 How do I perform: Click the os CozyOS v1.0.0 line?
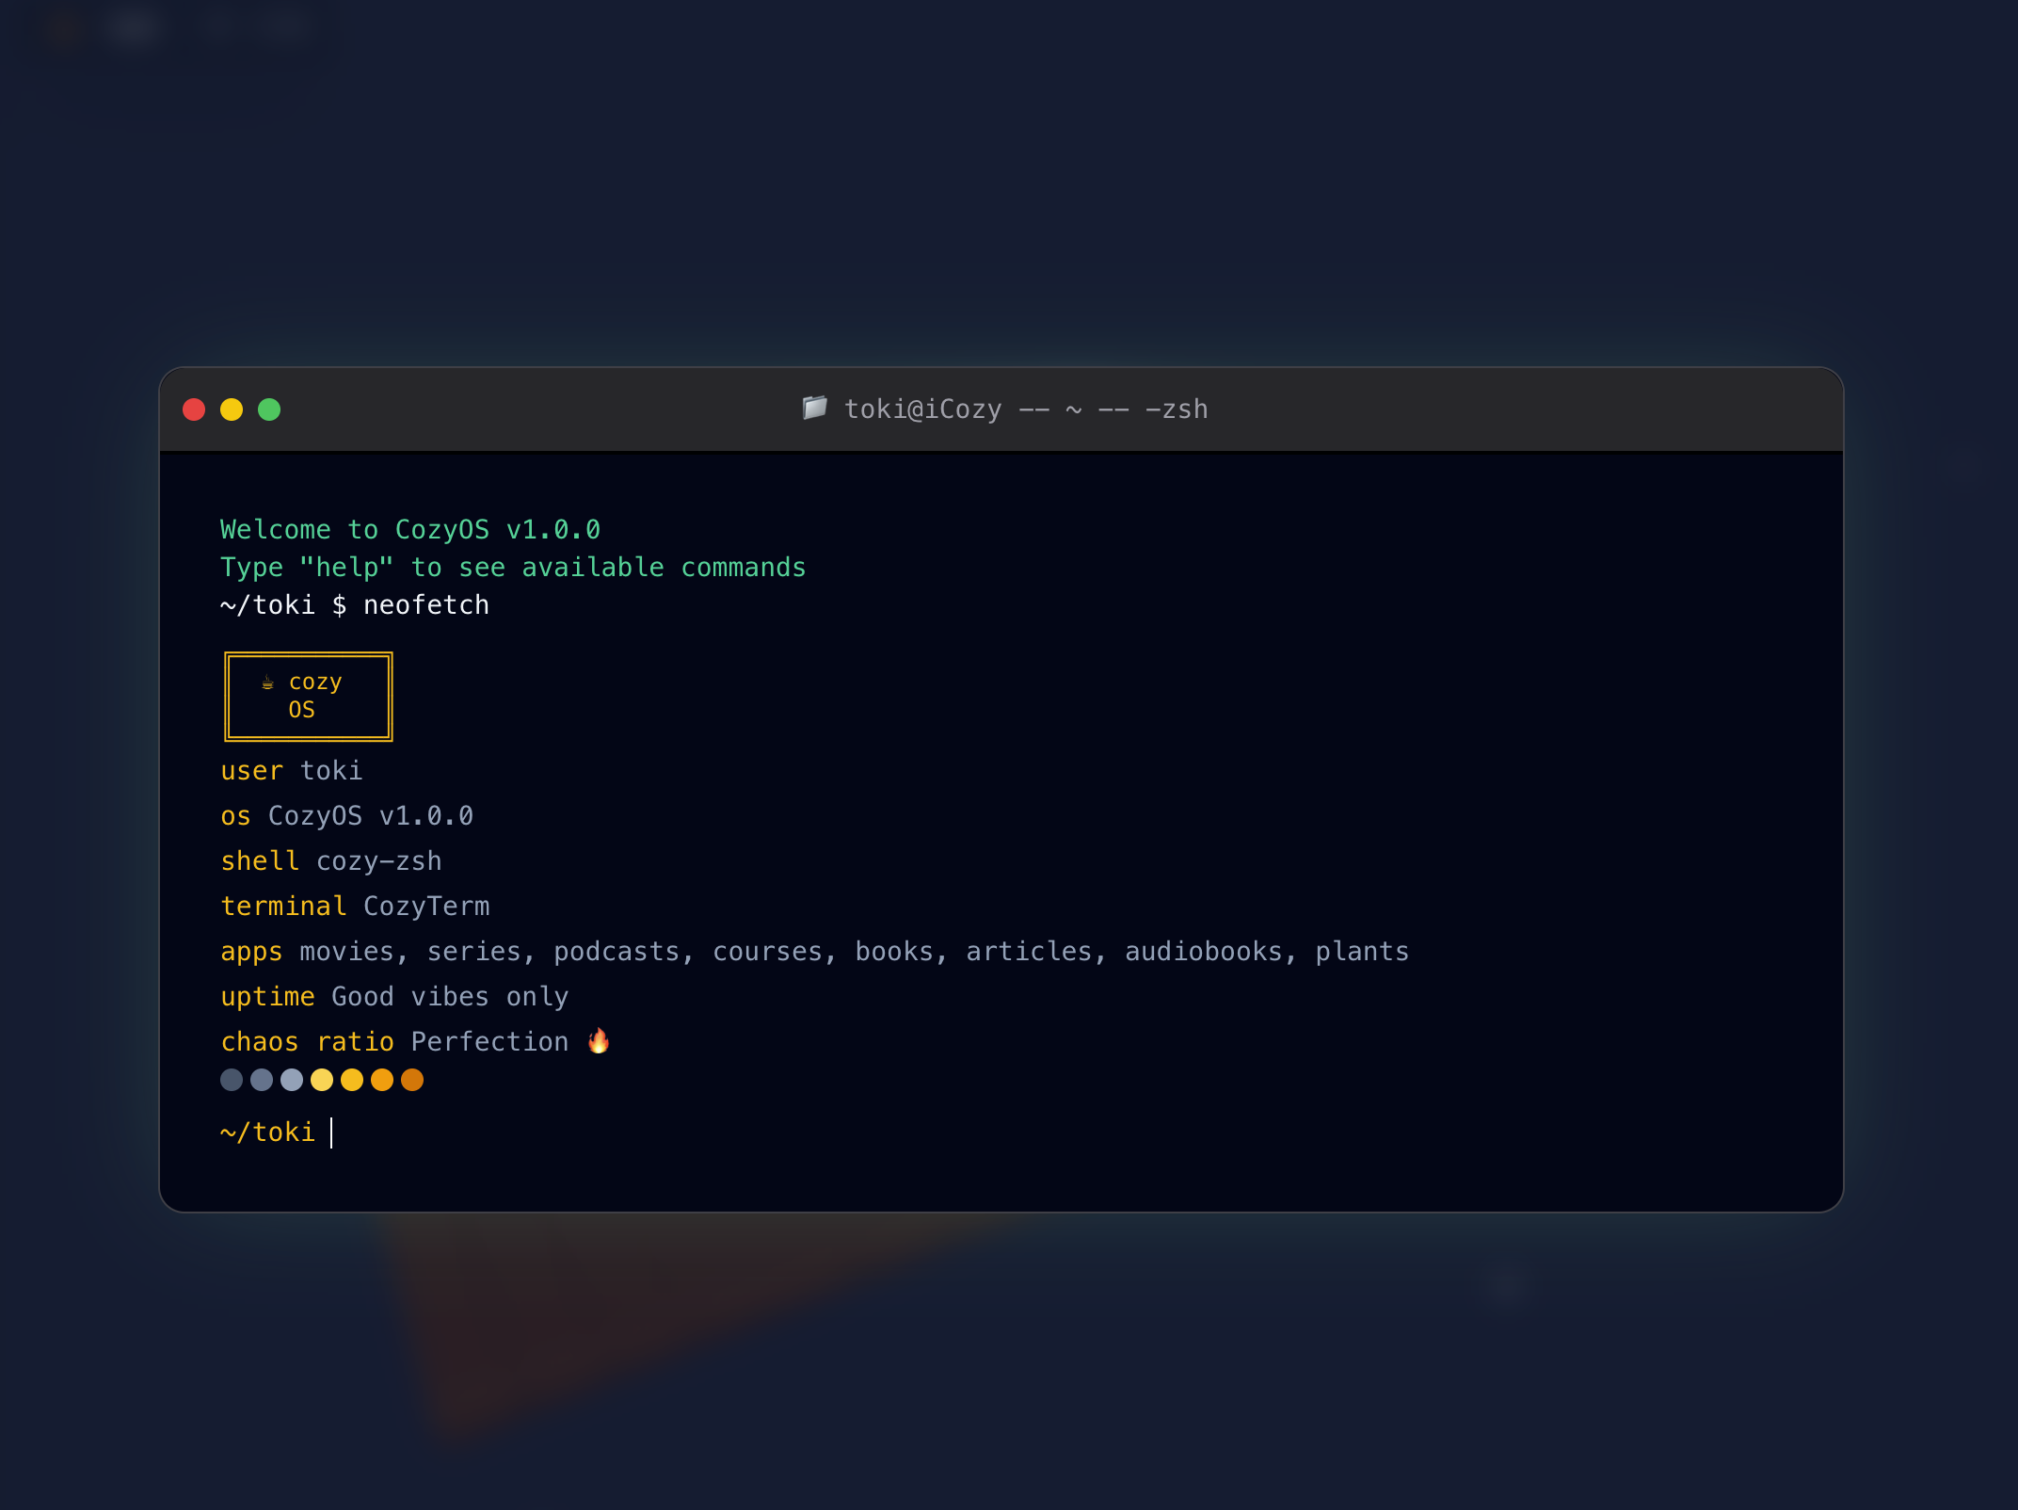347,816
